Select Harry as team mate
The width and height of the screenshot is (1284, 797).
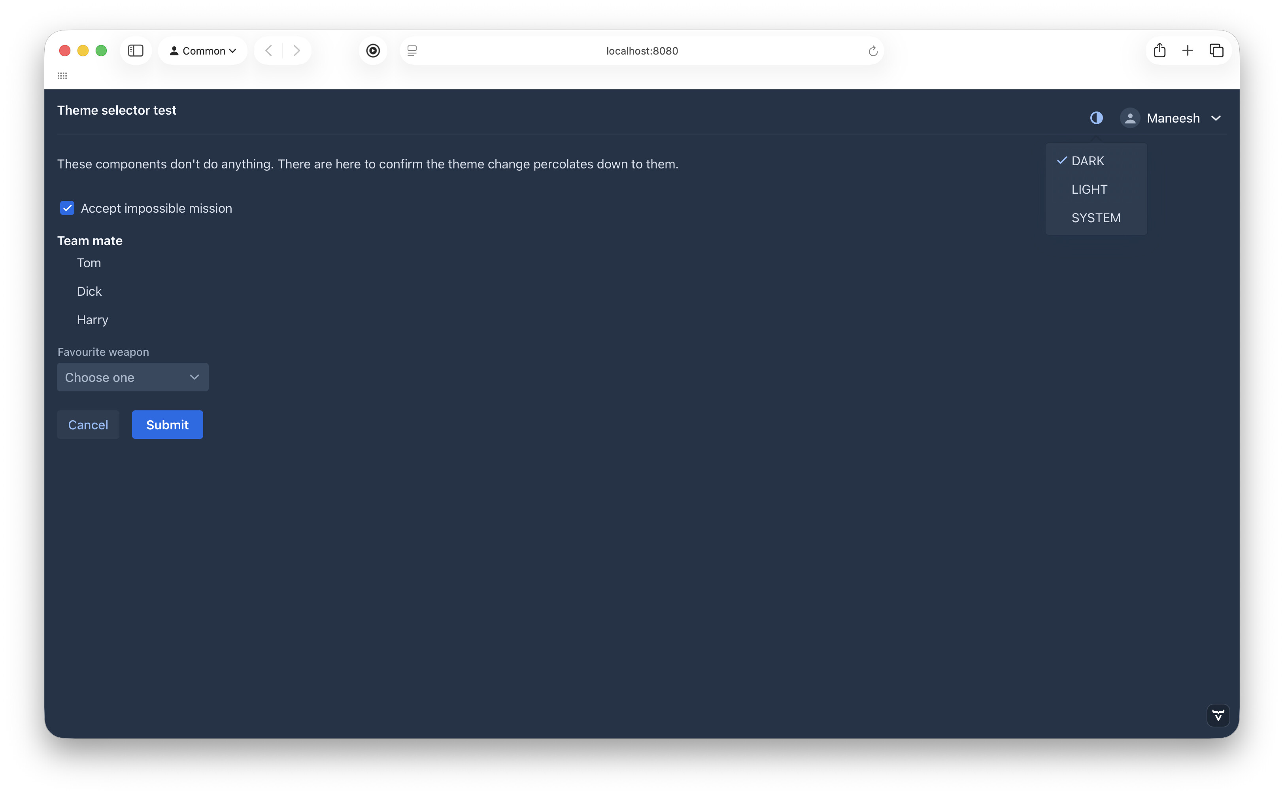point(92,320)
